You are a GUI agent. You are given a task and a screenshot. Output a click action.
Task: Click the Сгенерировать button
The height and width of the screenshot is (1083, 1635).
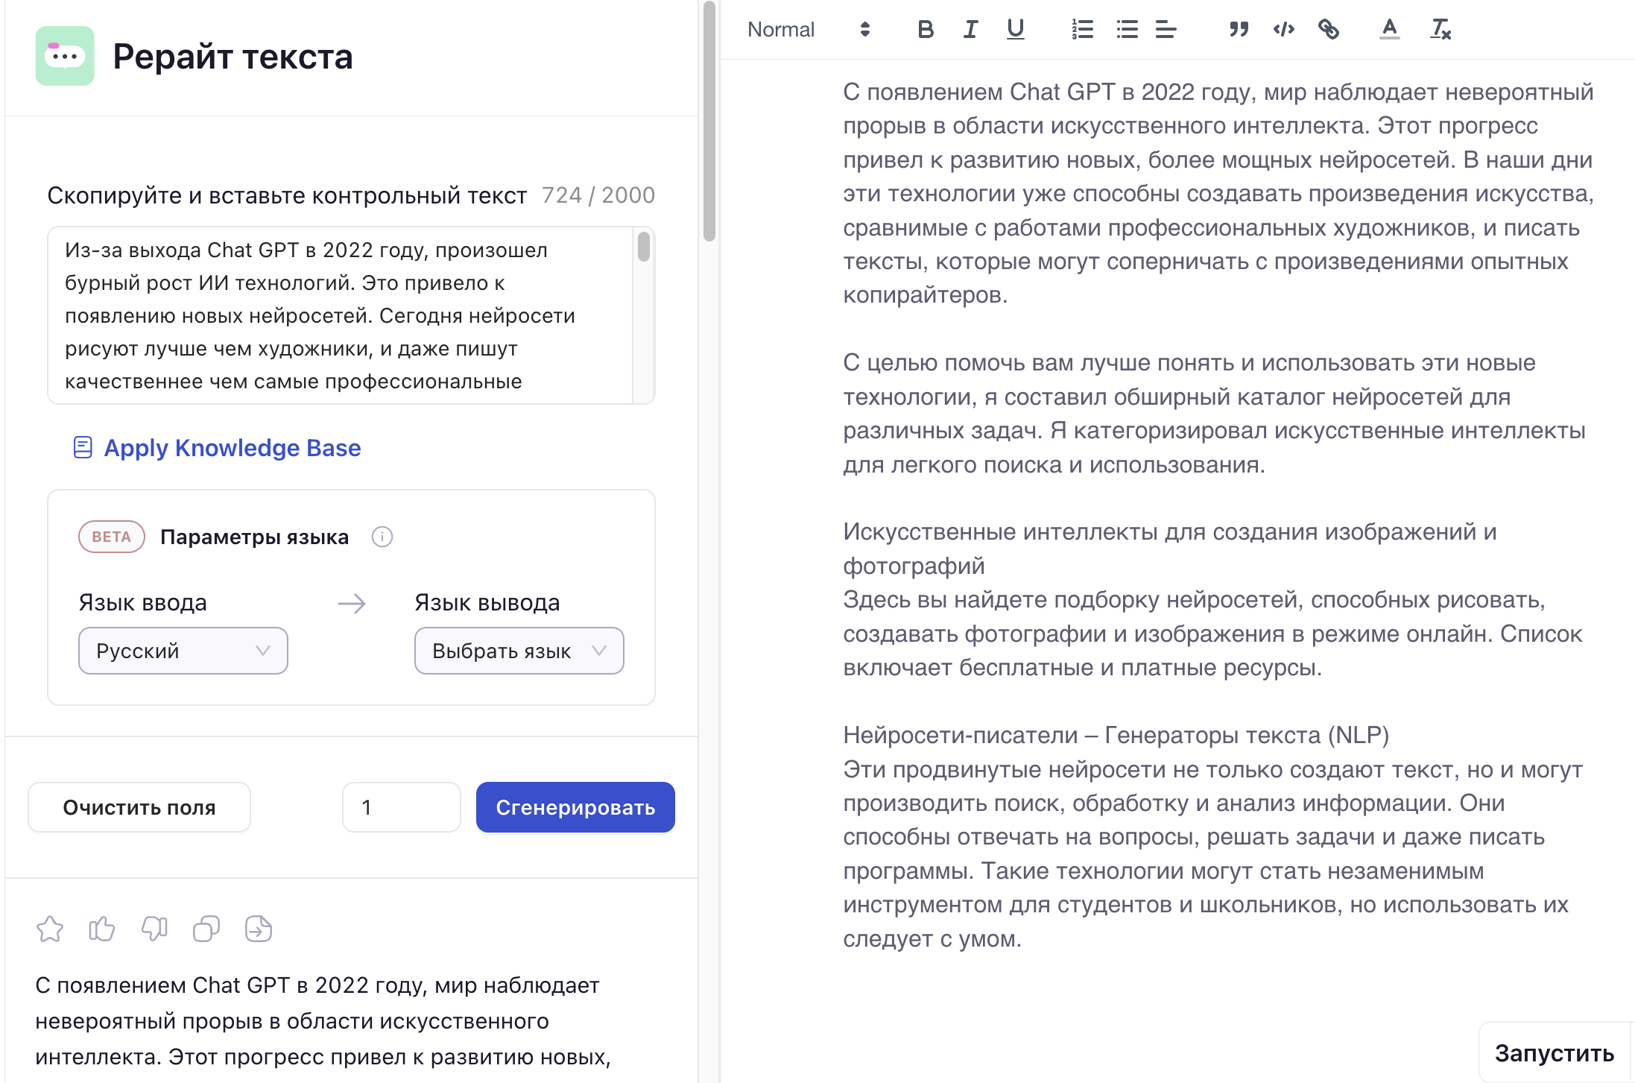(x=575, y=807)
